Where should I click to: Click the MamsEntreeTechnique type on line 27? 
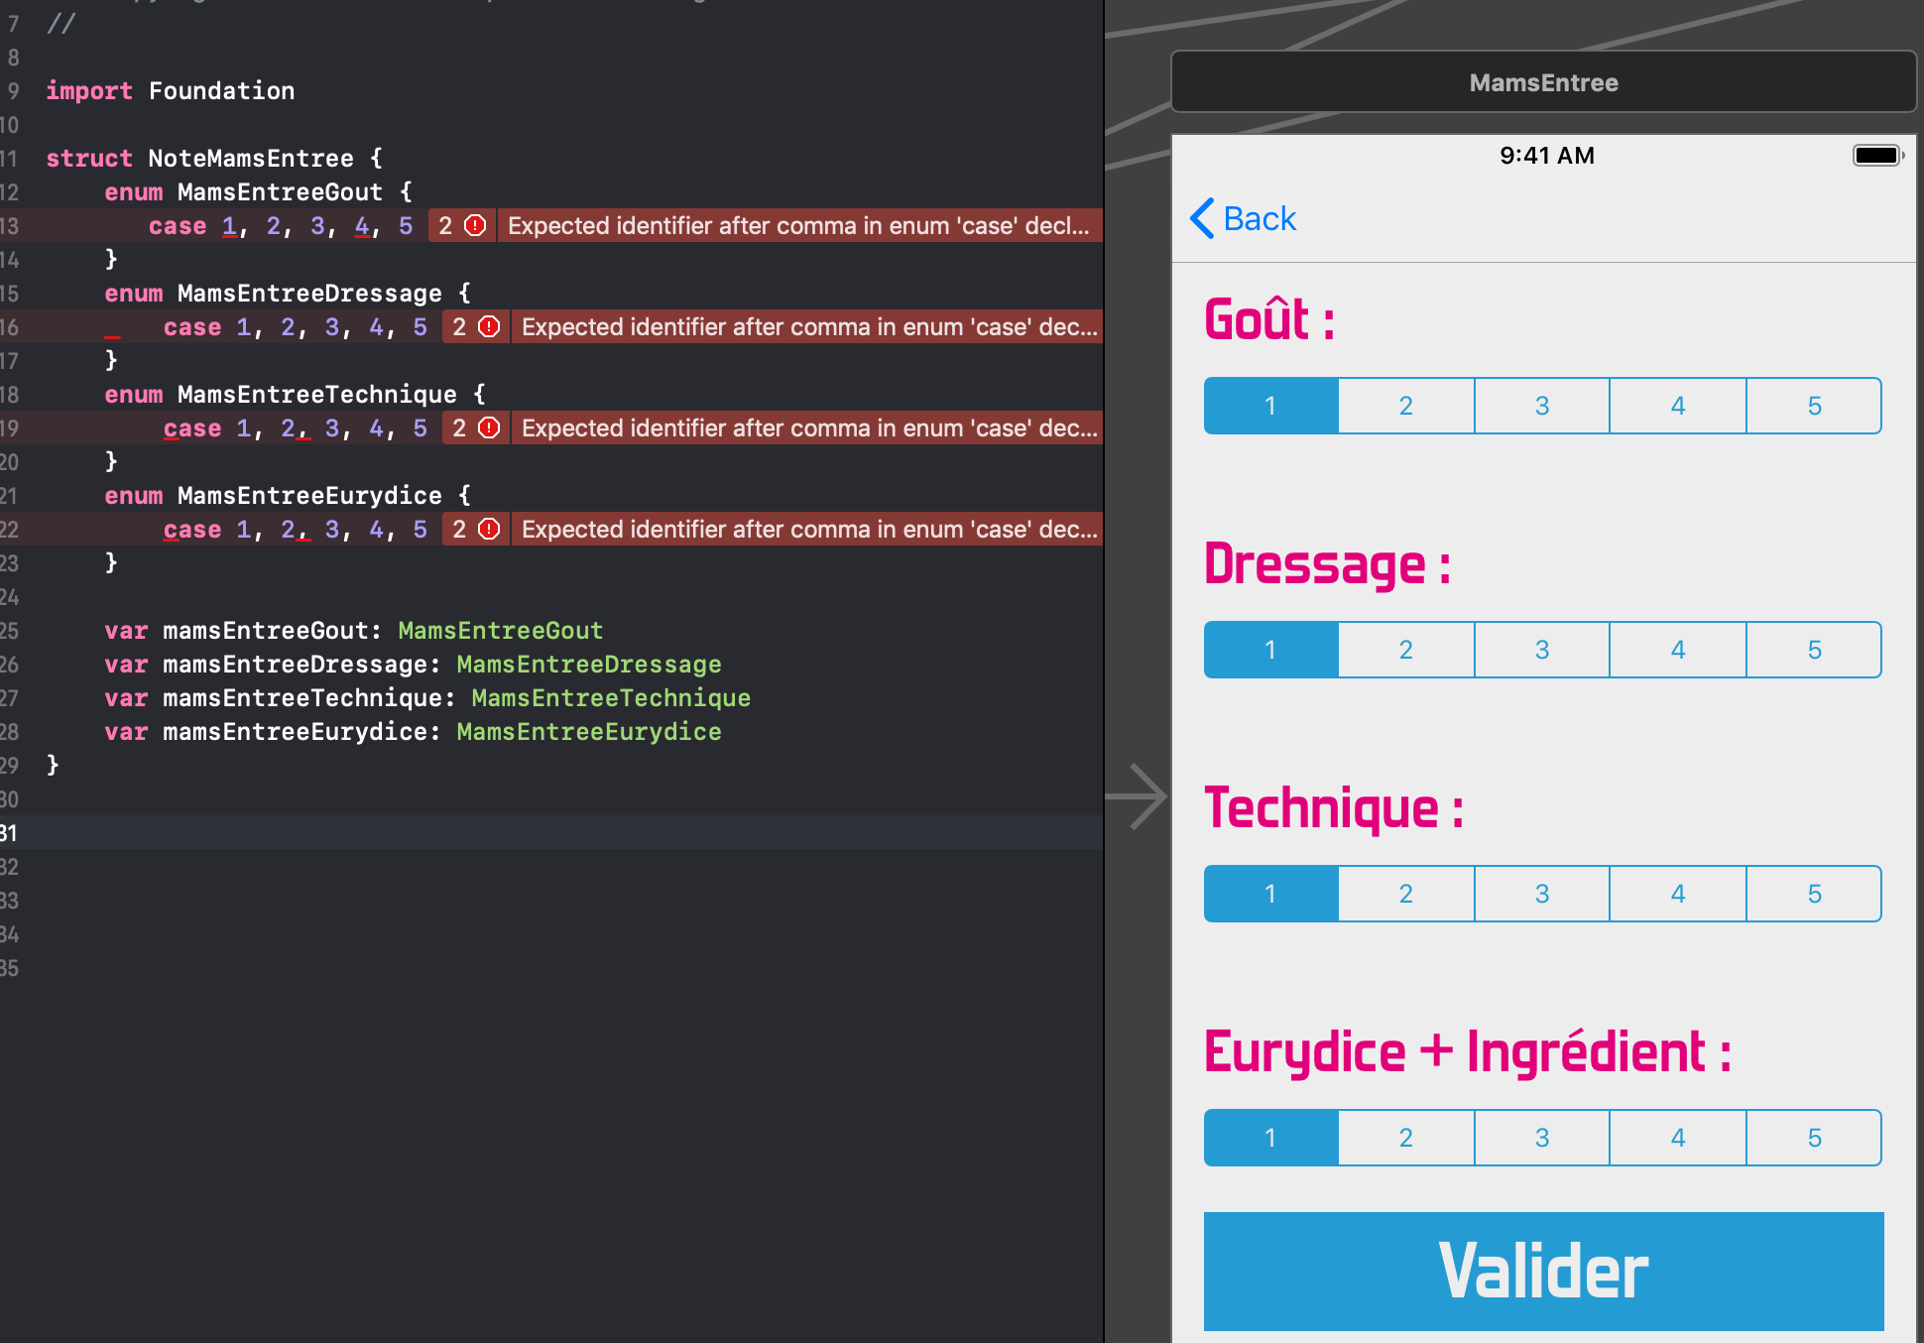610,697
